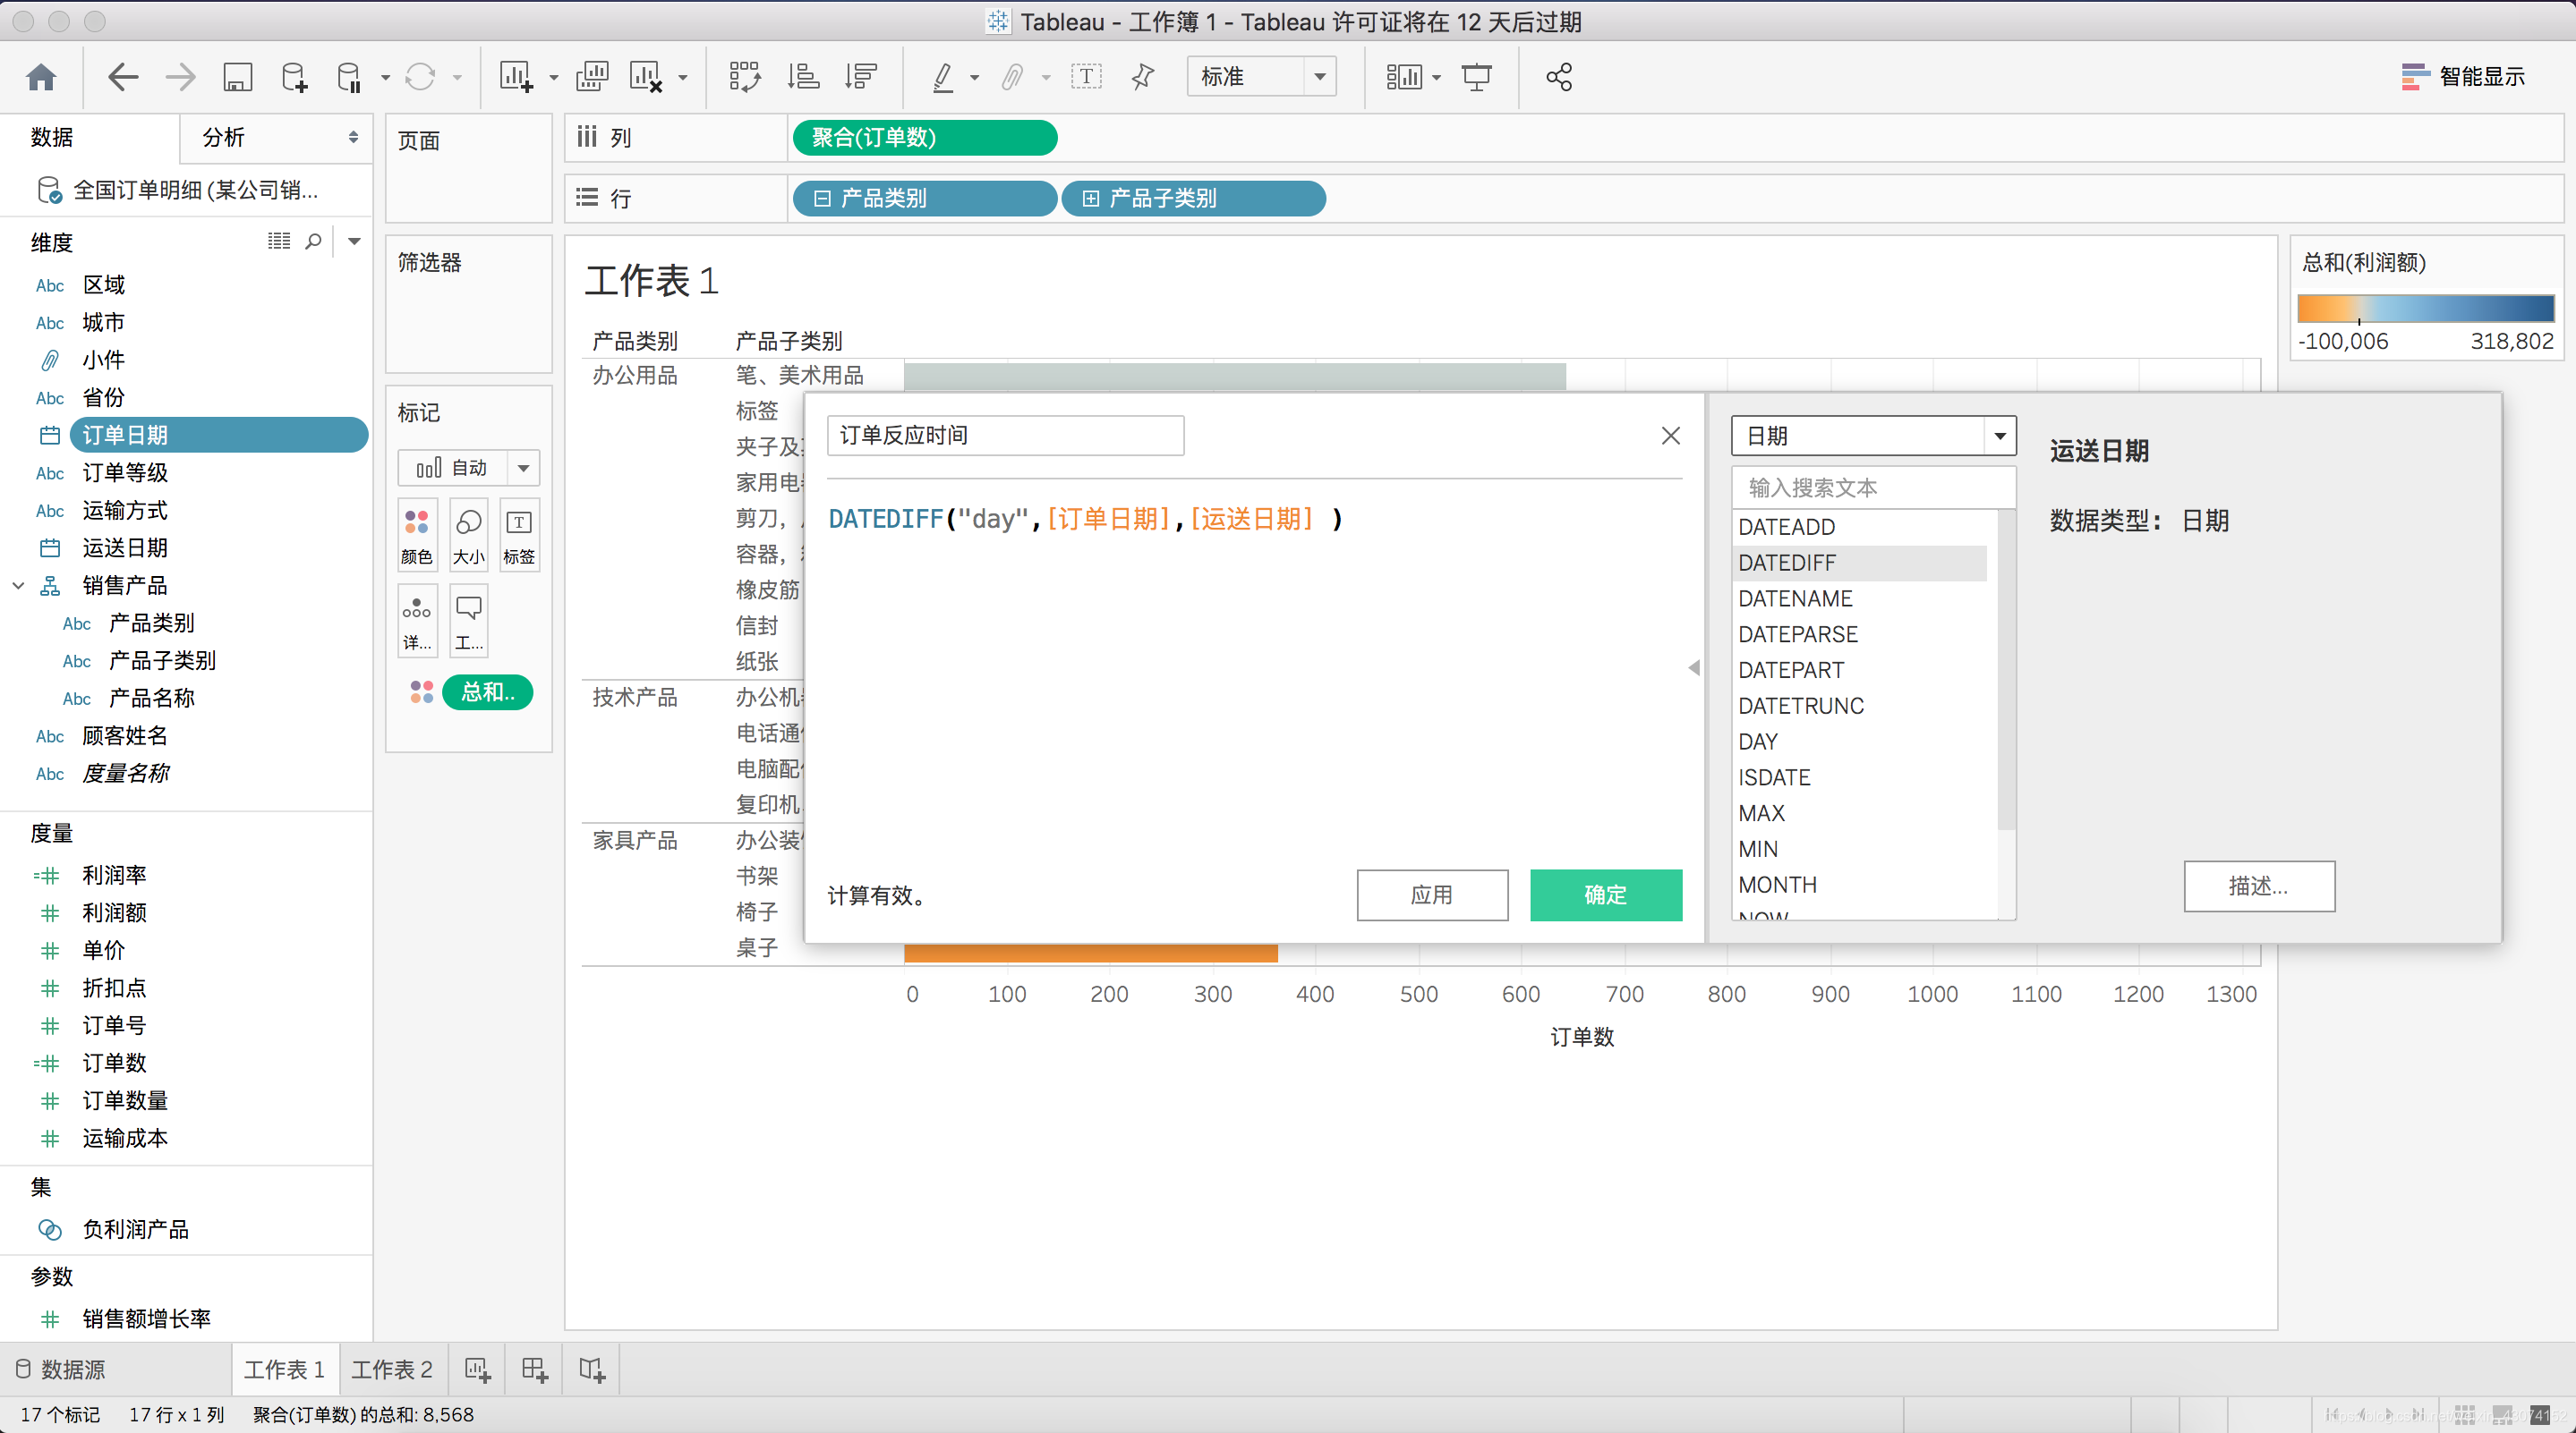Click the pause auto updates cylinder icon
Screen dimensions: 2576x1433
348,77
